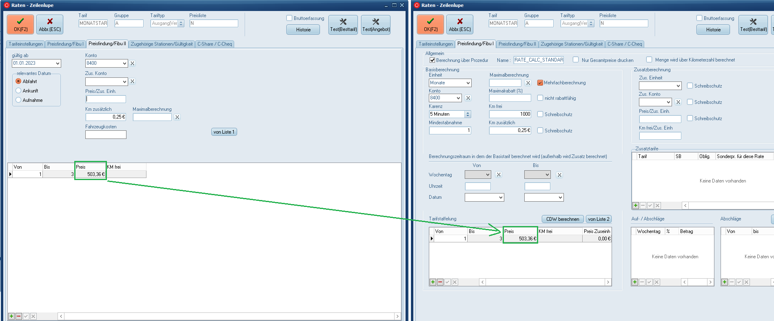Click the Test(Angebot) tools icon button
Viewport: 774px width, 321px height.
[376, 25]
